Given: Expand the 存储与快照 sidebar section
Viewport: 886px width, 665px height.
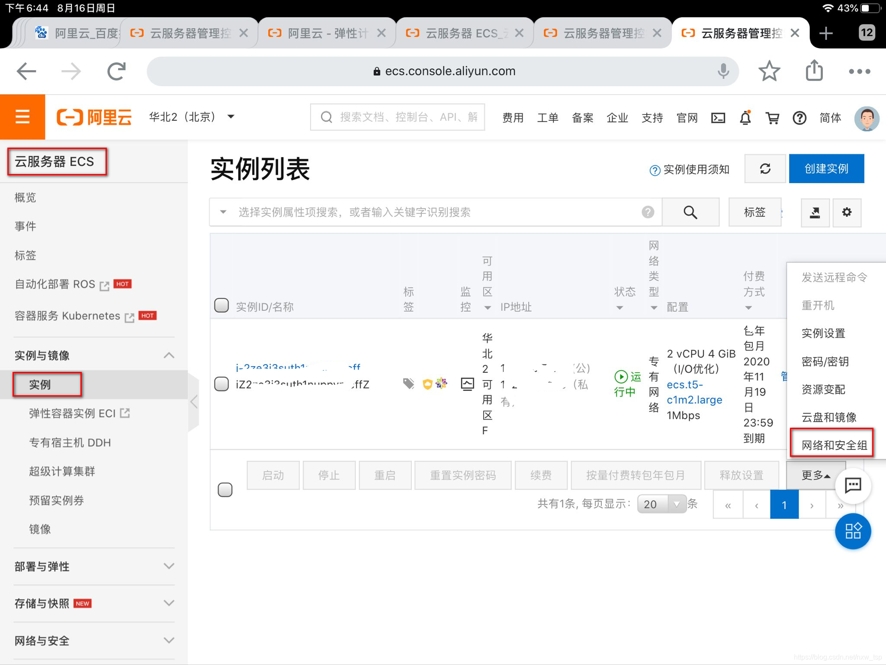Looking at the screenshot, I should pos(169,603).
